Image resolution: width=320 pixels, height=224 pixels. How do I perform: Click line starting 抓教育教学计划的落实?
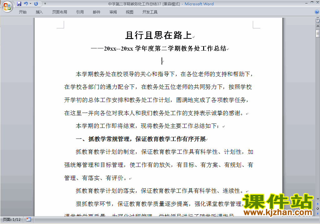point(160,191)
